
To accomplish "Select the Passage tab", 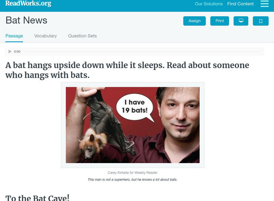I will click(14, 36).
